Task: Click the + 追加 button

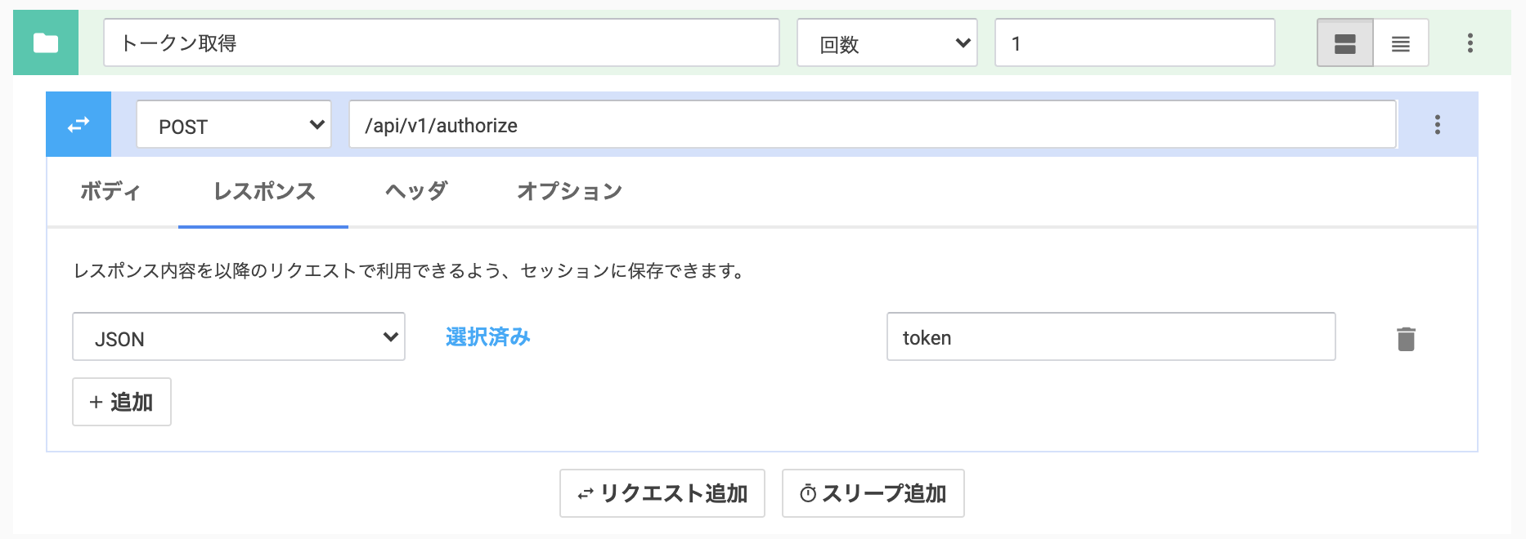Action: [x=121, y=402]
